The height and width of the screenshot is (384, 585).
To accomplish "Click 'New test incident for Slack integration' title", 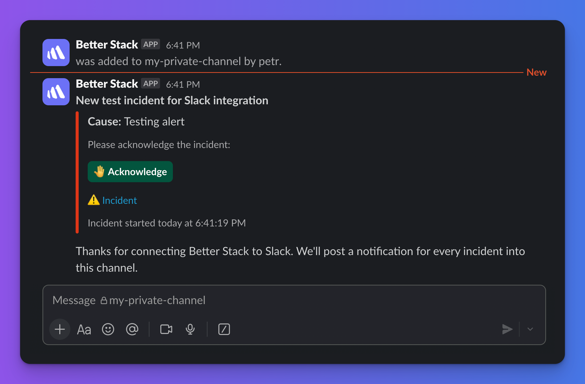I will tap(172, 101).
